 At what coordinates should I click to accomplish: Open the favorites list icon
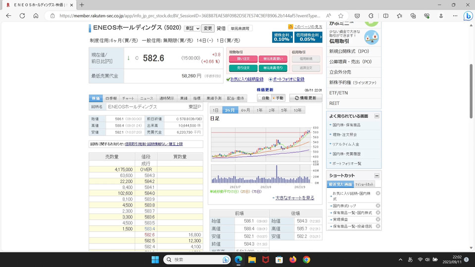pos(400,16)
